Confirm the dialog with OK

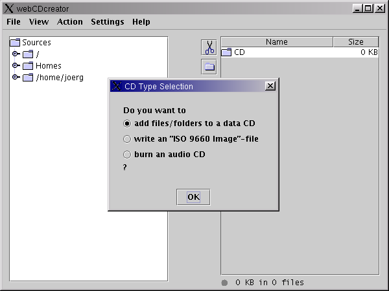[x=193, y=197]
